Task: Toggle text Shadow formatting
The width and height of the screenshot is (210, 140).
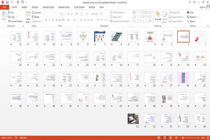Action: [56, 20]
